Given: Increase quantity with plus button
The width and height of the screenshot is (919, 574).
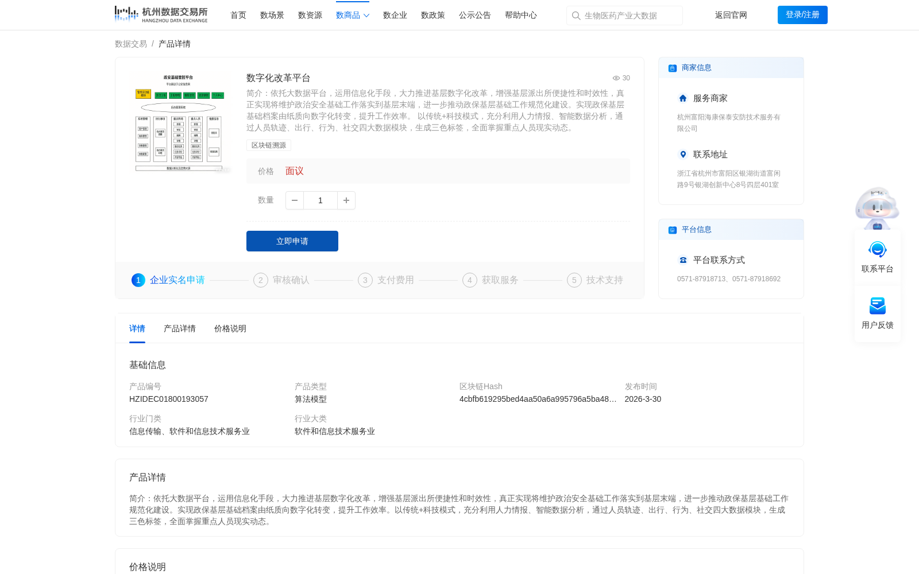Looking at the screenshot, I should (x=346, y=200).
